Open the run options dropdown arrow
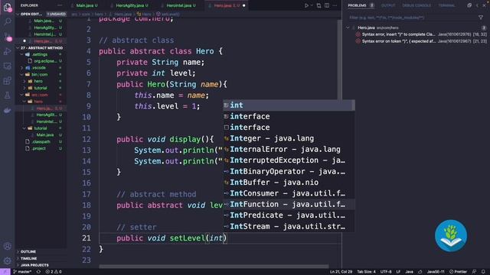490x275 pixels. pyautogui.click(x=312, y=5)
